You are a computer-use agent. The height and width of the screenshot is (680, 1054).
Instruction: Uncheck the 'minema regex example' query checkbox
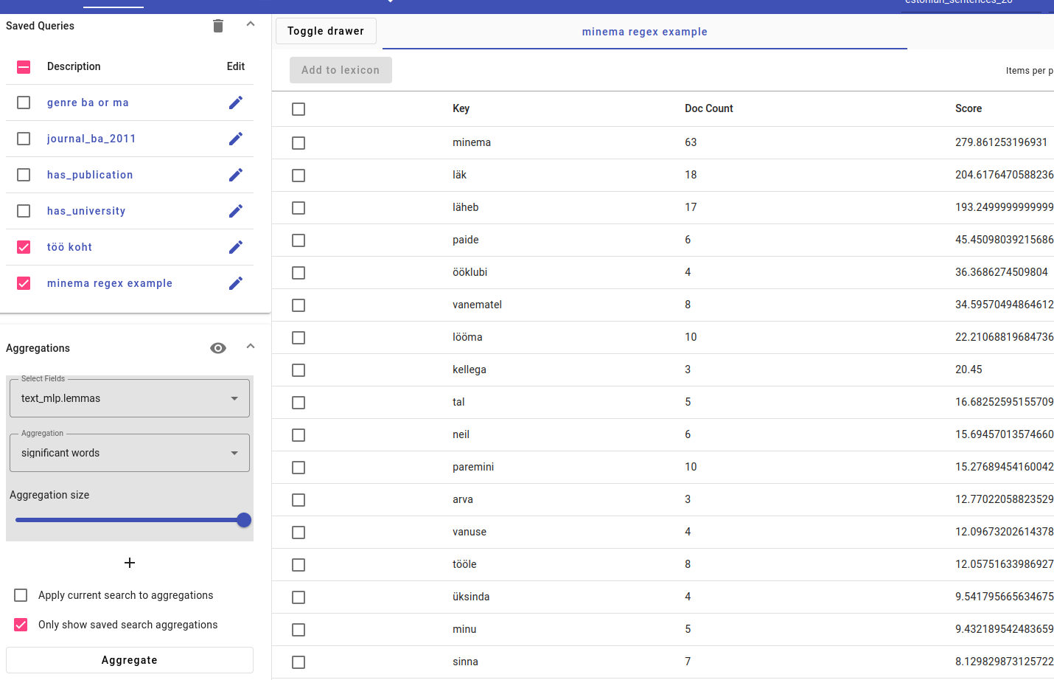(24, 283)
